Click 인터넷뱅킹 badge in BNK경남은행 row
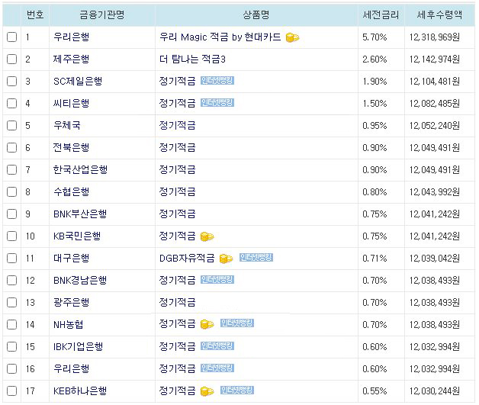The width and height of the screenshot is (479, 405). click(x=217, y=279)
